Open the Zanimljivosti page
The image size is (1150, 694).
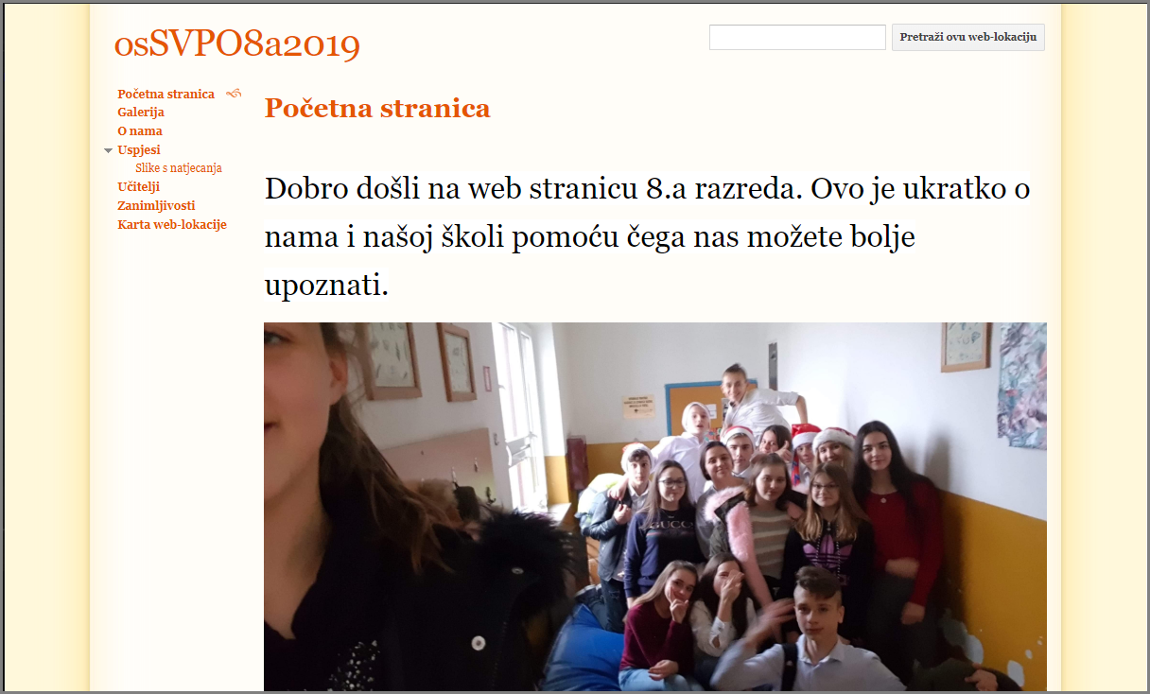click(156, 205)
